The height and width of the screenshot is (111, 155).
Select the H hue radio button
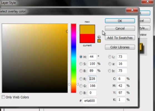tap(81, 57)
